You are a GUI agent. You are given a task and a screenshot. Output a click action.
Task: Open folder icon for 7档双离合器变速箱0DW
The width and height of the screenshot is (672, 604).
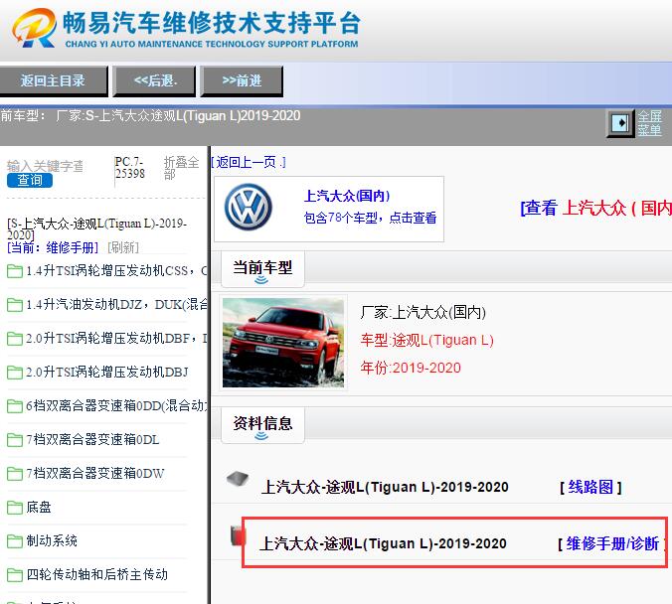[x=15, y=474]
